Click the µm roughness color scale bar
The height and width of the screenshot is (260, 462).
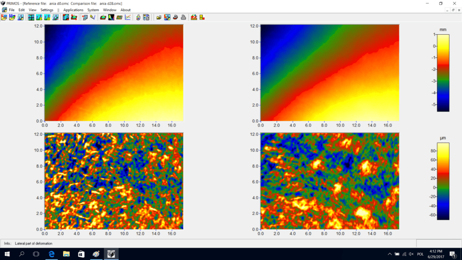click(x=443, y=181)
